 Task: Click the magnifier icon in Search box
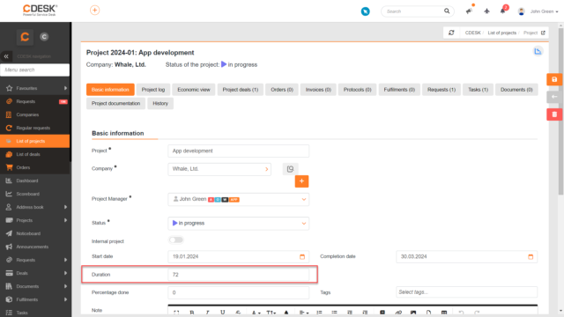(x=447, y=11)
